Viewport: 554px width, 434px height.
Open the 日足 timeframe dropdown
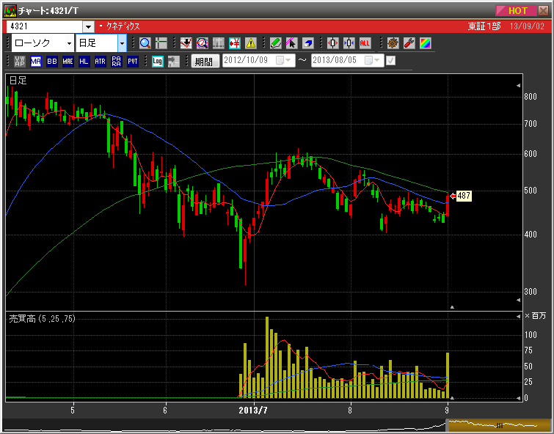[x=122, y=43]
